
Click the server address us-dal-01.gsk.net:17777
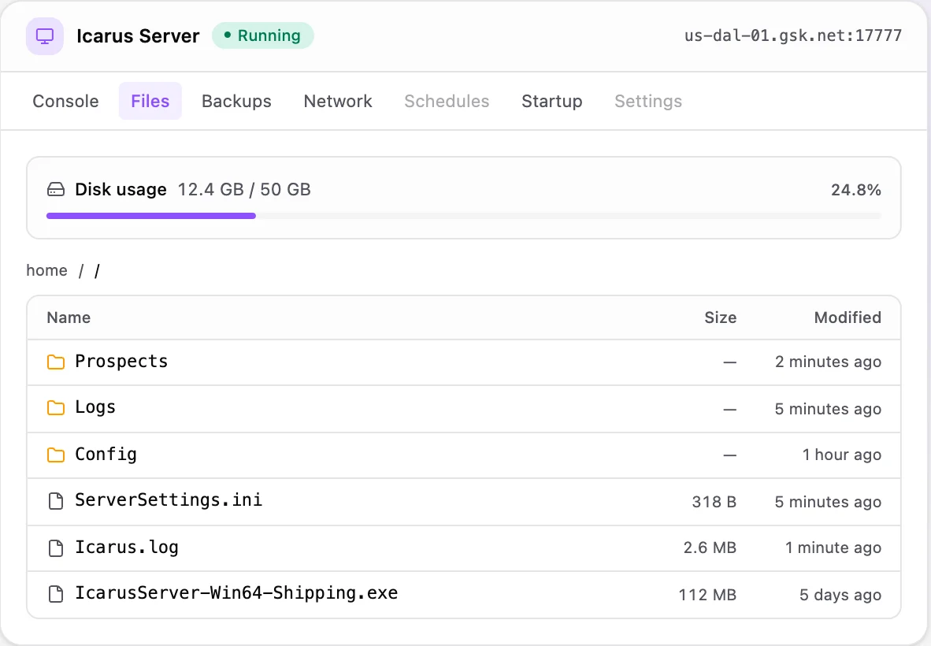(792, 35)
